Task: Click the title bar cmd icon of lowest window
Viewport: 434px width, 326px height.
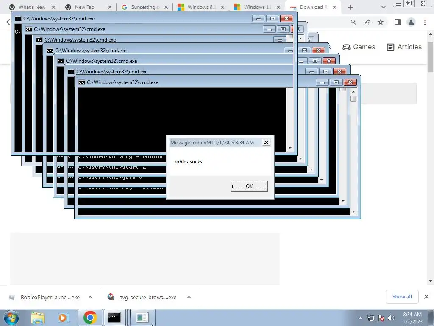Action: click(x=82, y=82)
